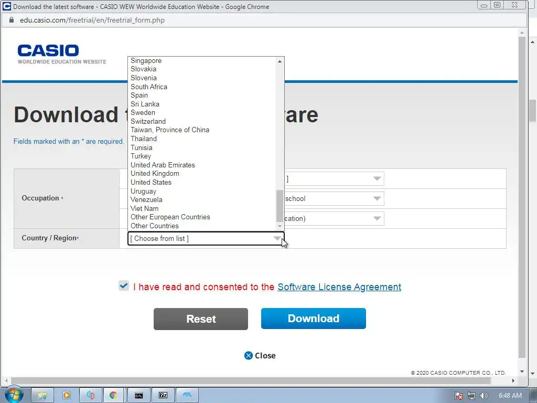Image resolution: width=537 pixels, height=403 pixels.
Task: Click the Reset button
Action: coord(201,319)
